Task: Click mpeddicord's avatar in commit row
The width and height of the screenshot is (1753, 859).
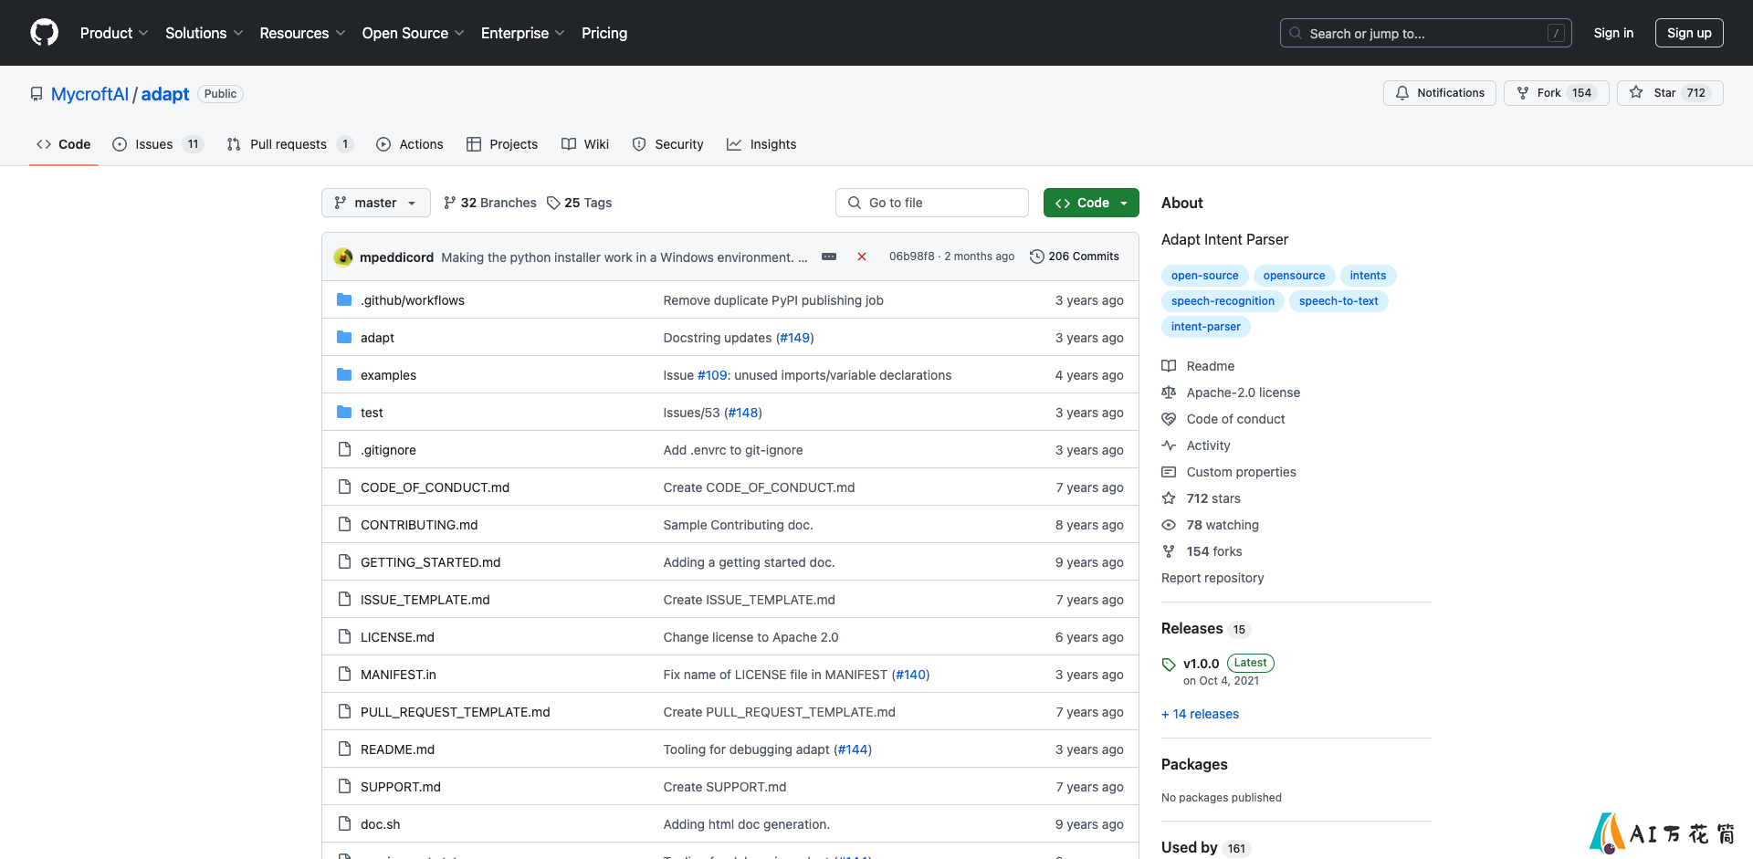Action: coord(343,257)
